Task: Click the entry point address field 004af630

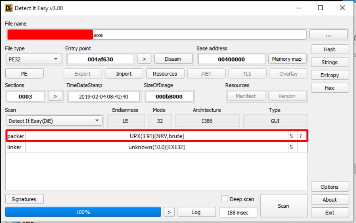Action: [x=100, y=59]
